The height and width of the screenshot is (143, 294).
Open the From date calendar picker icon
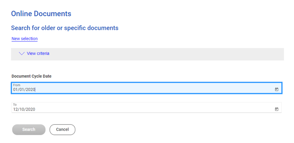click(277, 89)
